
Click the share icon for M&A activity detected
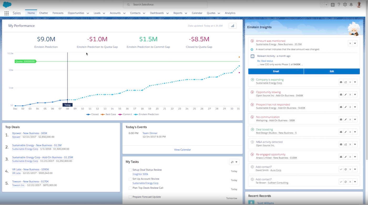click(x=345, y=144)
